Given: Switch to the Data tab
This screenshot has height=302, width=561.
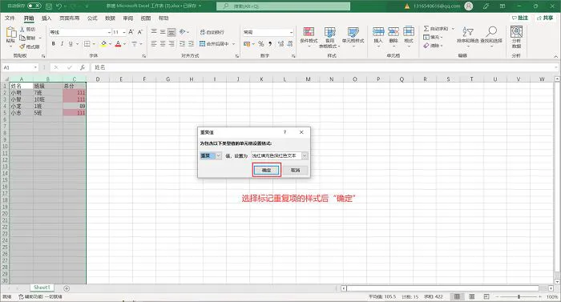Looking at the screenshot, I should (110, 18).
